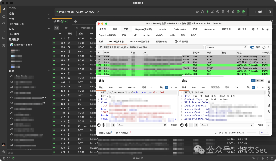The width and height of the screenshot is (276, 161).
Task: Click the magnifier search icon in Burp top bar
Action: [263, 29]
